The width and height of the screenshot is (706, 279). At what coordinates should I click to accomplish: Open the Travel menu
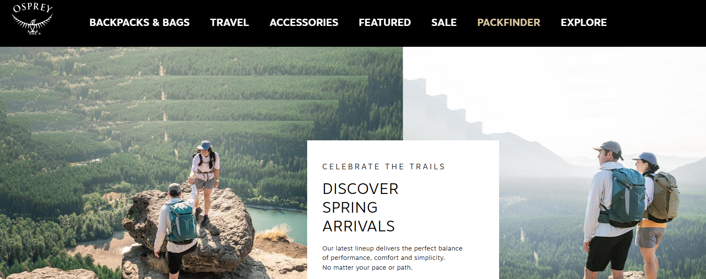point(230,23)
